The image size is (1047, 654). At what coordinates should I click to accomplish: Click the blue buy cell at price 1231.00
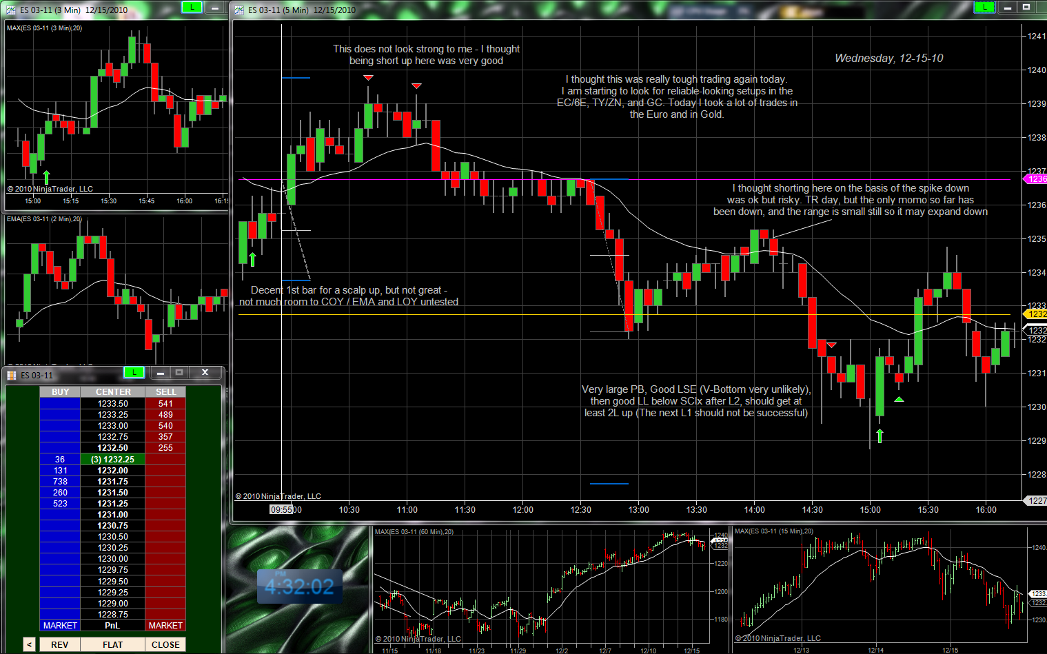(60, 515)
